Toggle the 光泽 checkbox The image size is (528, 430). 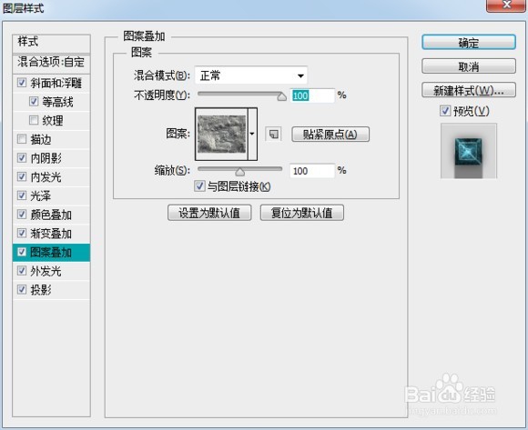click(22, 195)
